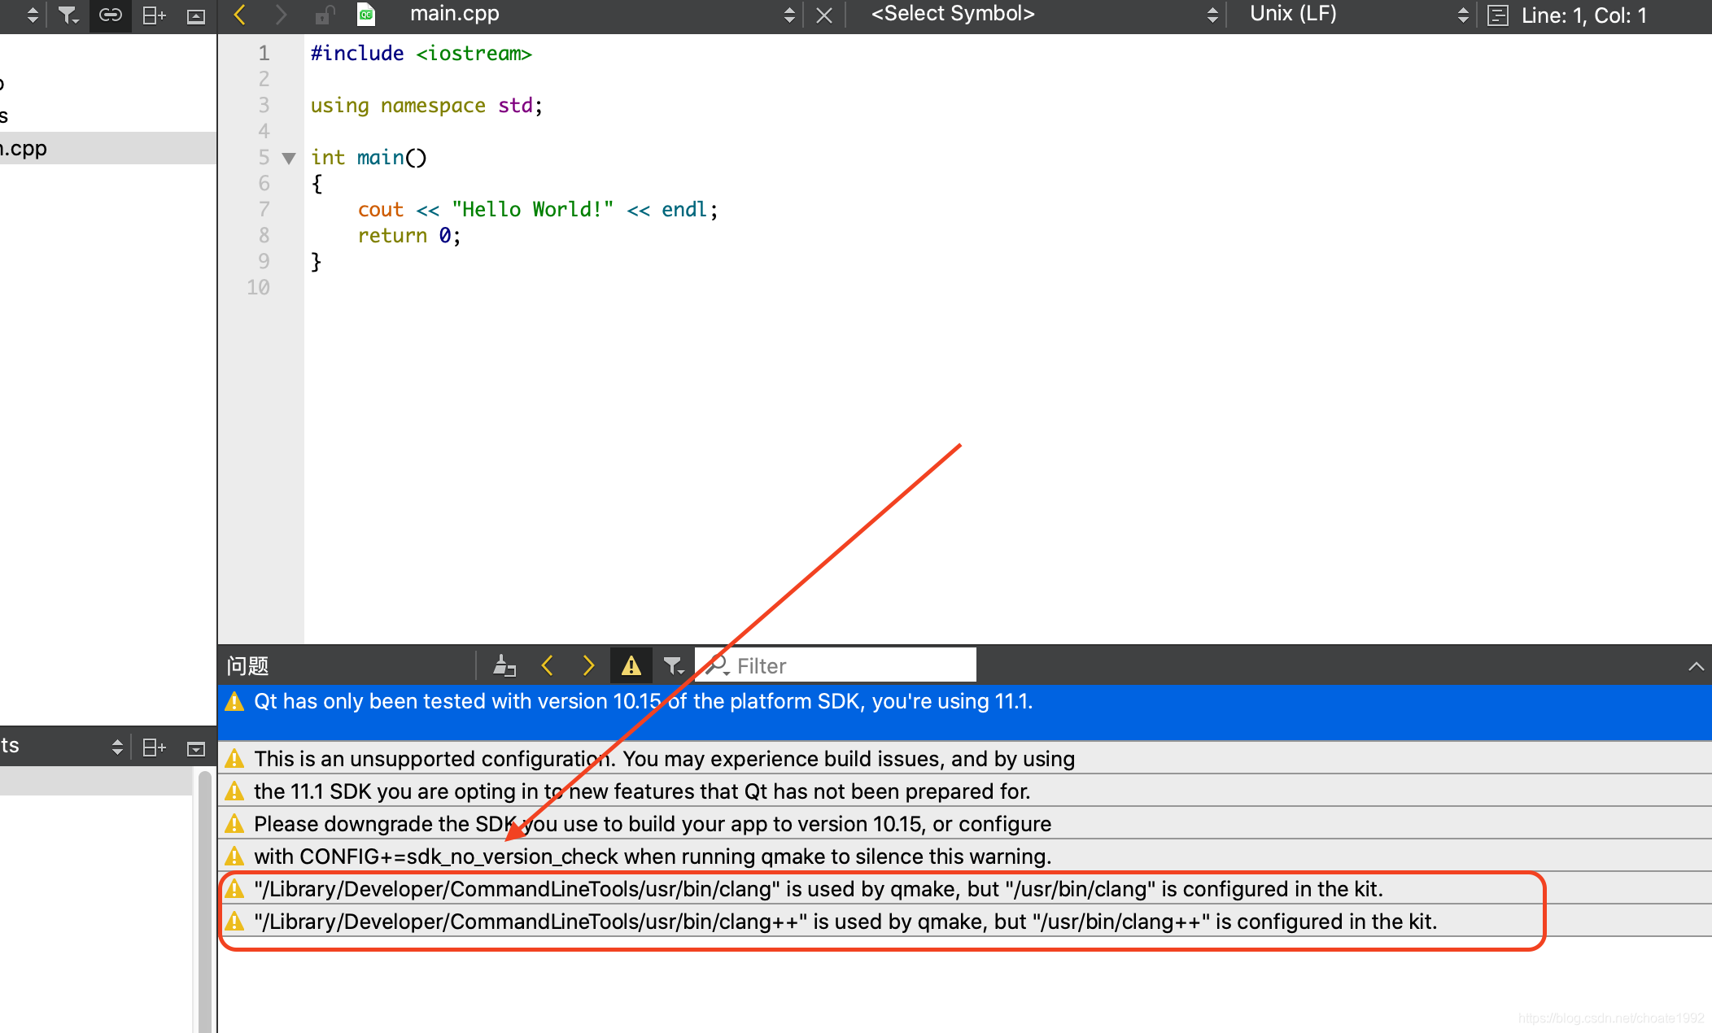
Task: Collapse the int main() code fold
Action: tap(289, 158)
